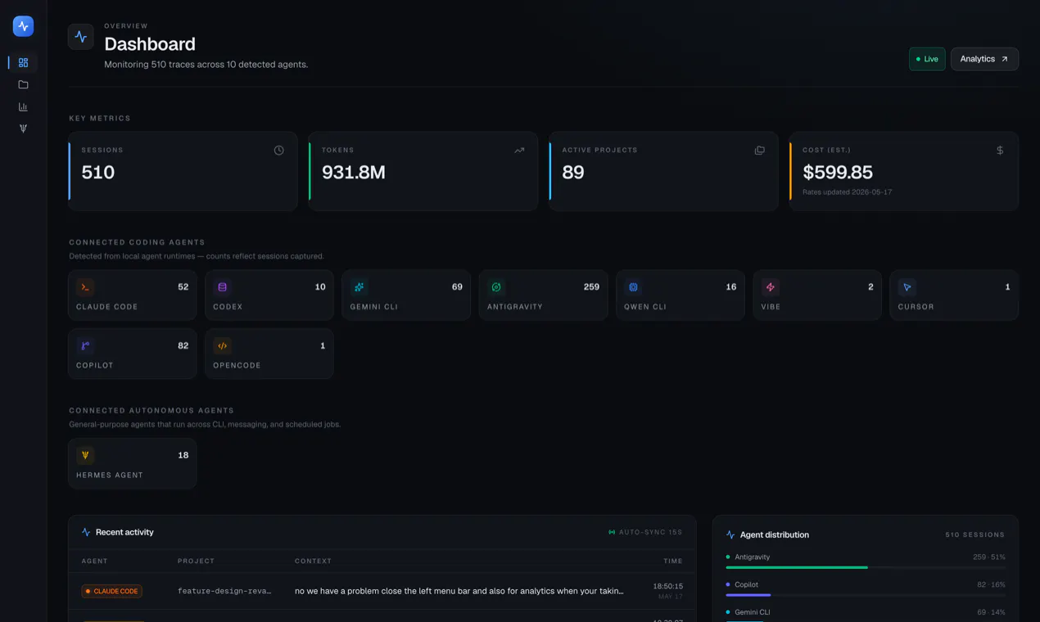Click the trend arrow icon on Tokens card
1040x622 pixels.
point(519,151)
